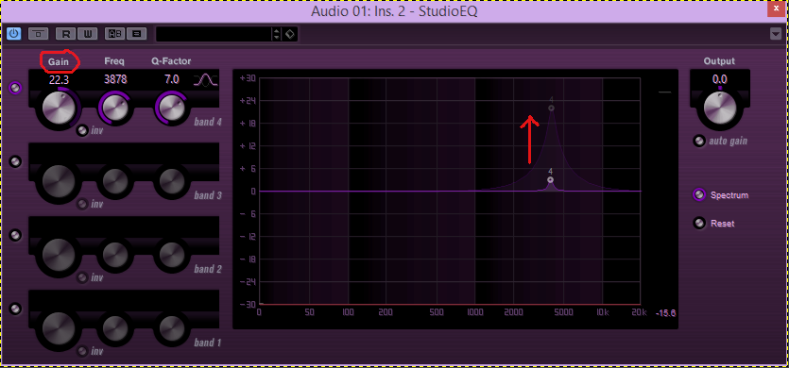Click band 2 frequency knob

coord(115,254)
